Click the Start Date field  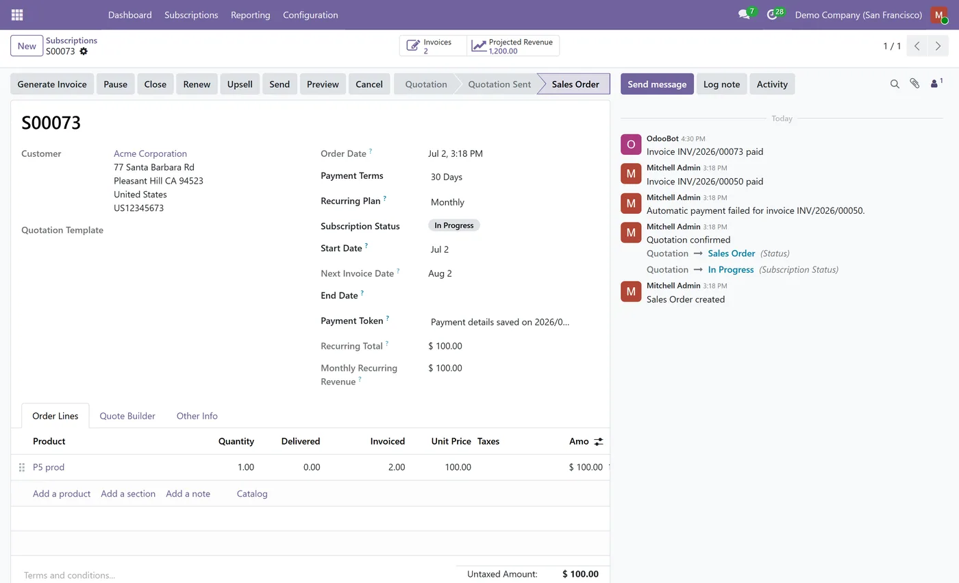tap(513, 249)
